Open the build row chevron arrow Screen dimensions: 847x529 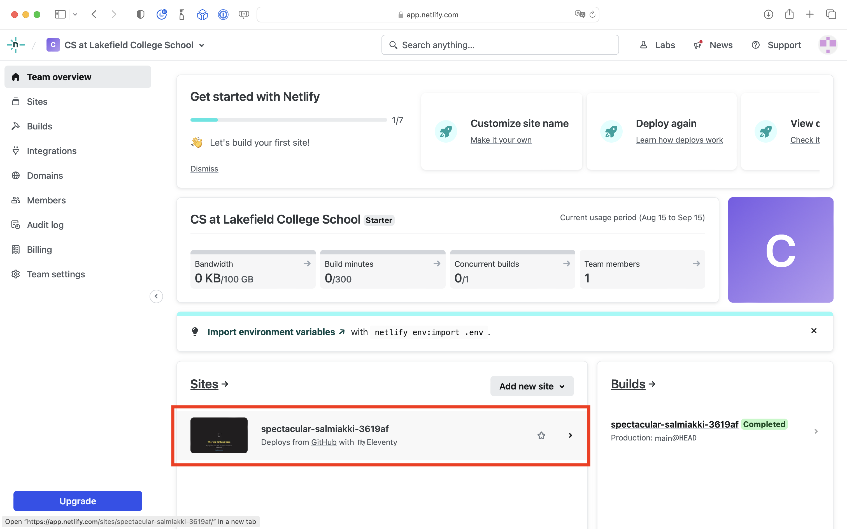[x=816, y=431]
